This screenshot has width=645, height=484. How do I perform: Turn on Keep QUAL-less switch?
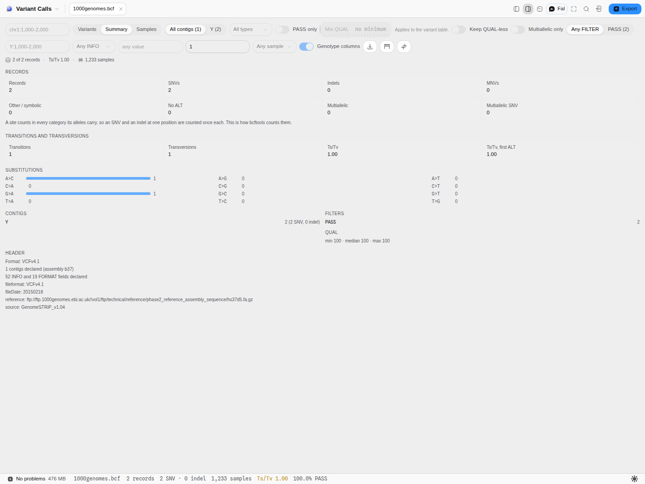pyautogui.click(x=459, y=30)
